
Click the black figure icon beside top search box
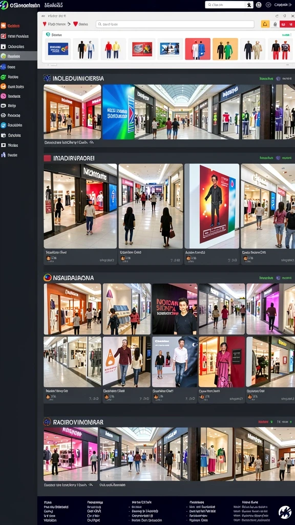[x=249, y=5]
